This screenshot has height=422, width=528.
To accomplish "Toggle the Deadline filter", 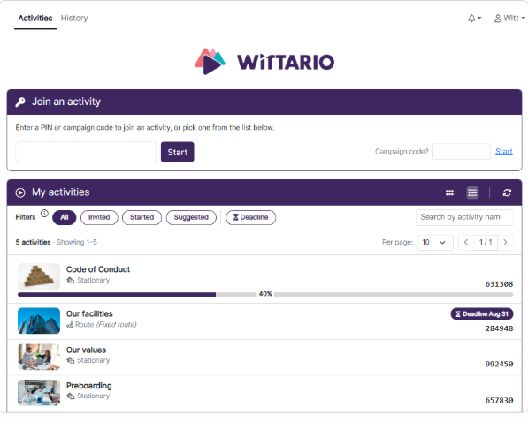I will 251,217.
